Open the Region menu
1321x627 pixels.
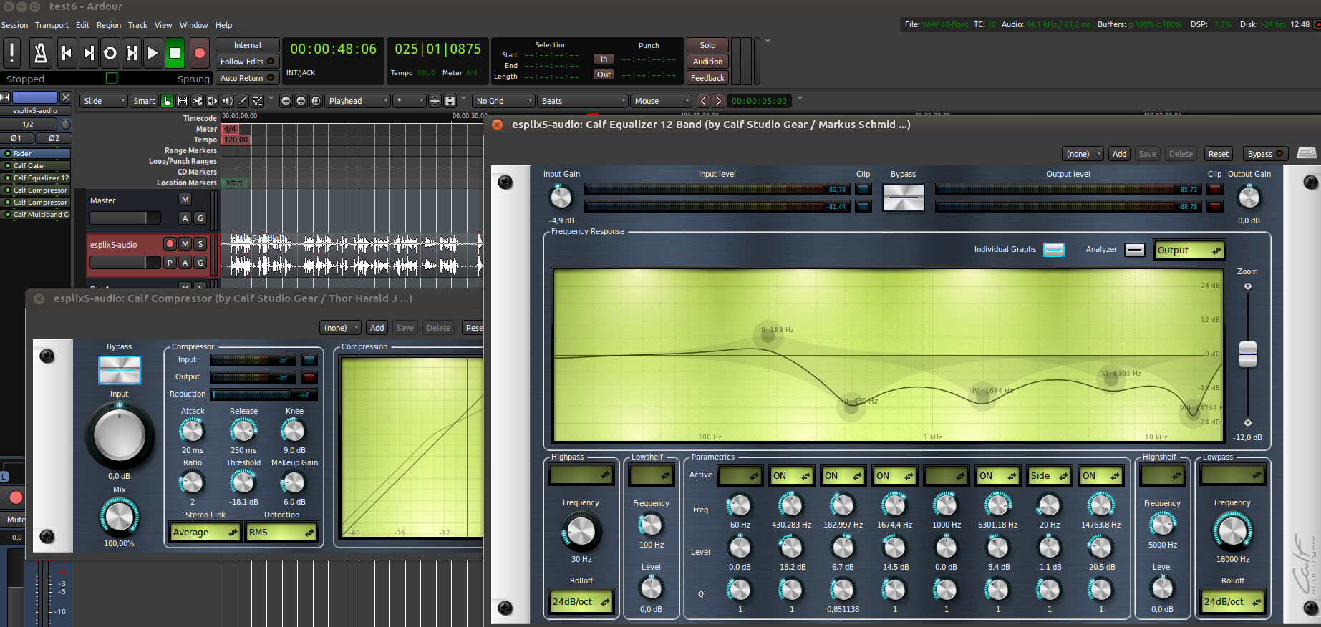[x=109, y=25]
